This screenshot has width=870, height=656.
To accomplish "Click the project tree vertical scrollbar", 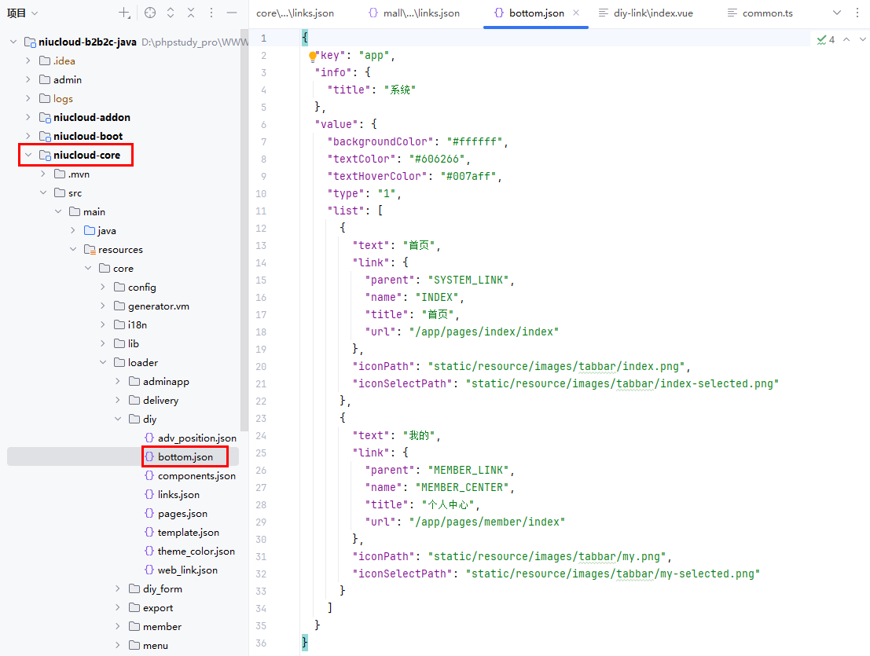I will pyautogui.click(x=244, y=236).
